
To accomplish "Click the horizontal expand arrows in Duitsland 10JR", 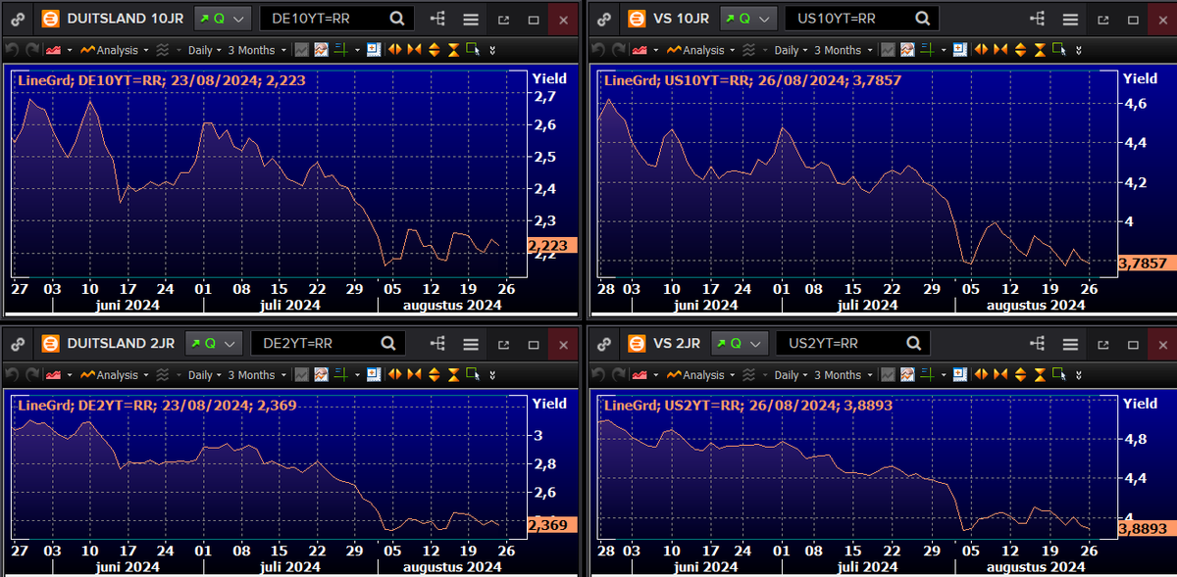I will pyautogui.click(x=395, y=50).
